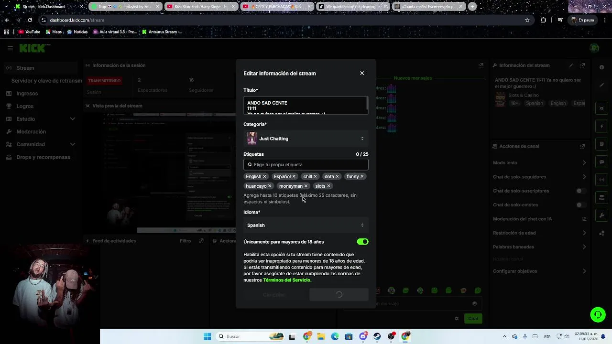Toggle 'Únicamente para mayores de 18 años' switch
Image resolution: width=612 pixels, height=344 pixels.
click(362, 242)
